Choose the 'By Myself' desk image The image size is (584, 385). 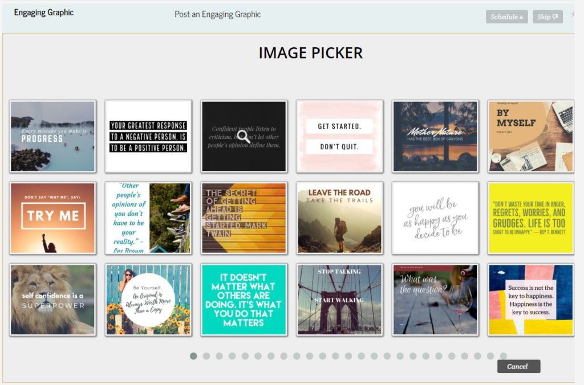(x=531, y=137)
